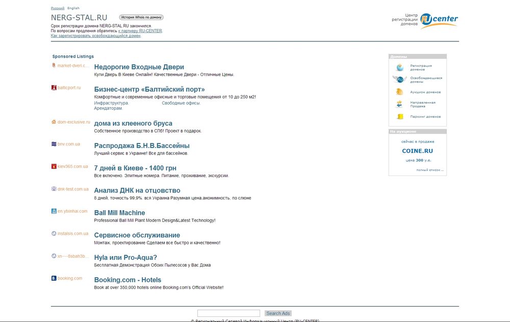Click the bnv.com.ua waves favicon
Viewport: 510px width, 322px height.
(x=54, y=144)
